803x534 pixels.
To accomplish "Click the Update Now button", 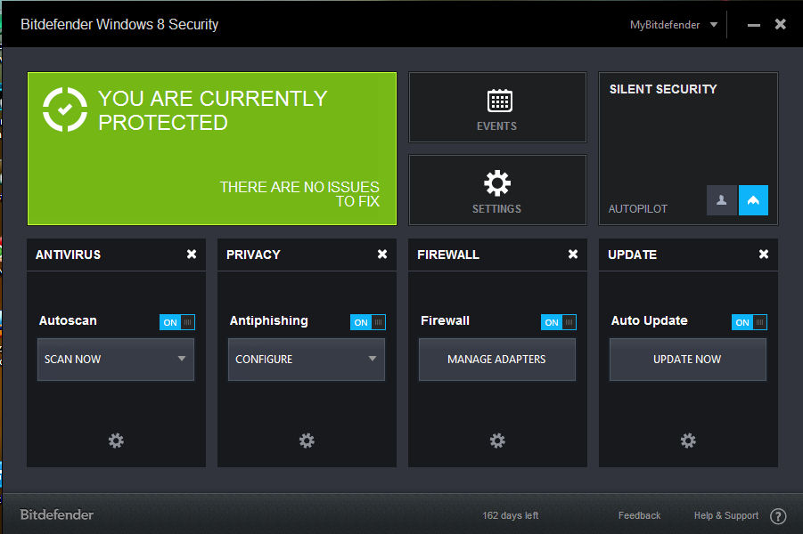I will [x=688, y=359].
